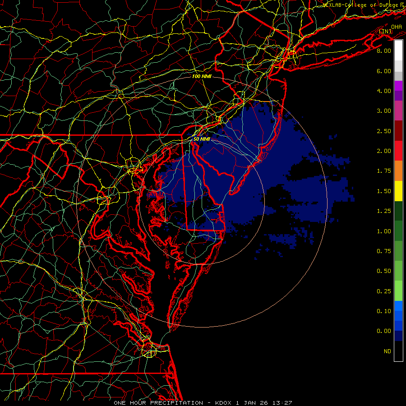Screen dimensions: 406x406
Task: Click the 1.00 legend value
Action: (x=384, y=231)
